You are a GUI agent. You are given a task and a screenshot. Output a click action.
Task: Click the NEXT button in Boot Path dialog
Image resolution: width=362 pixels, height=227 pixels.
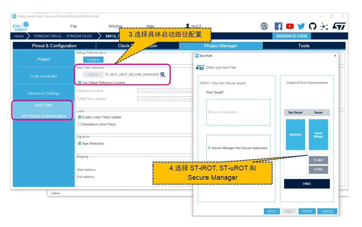click(x=289, y=211)
